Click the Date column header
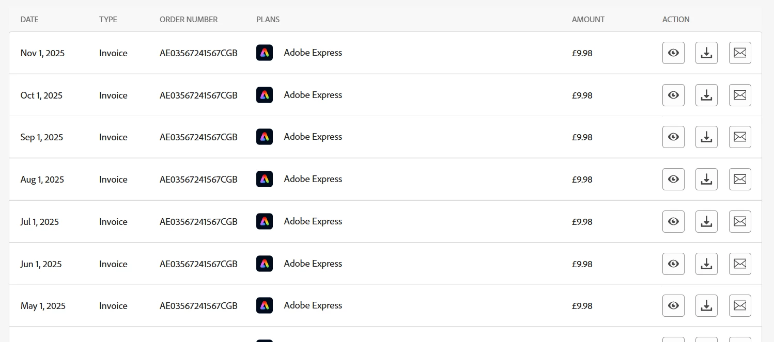Viewport: 774px width, 342px height. click(x=29, y=20)
